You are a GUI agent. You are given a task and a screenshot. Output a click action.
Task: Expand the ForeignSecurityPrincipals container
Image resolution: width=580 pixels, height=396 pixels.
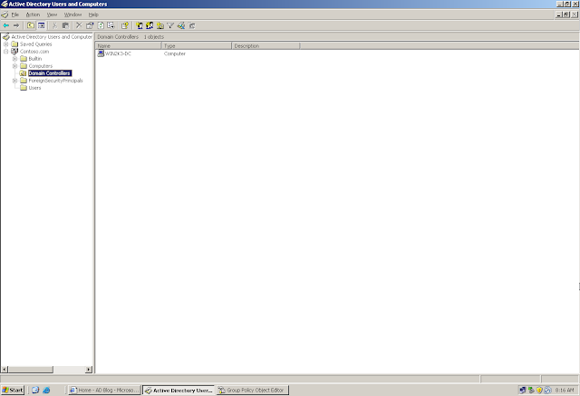click(14, 81)
